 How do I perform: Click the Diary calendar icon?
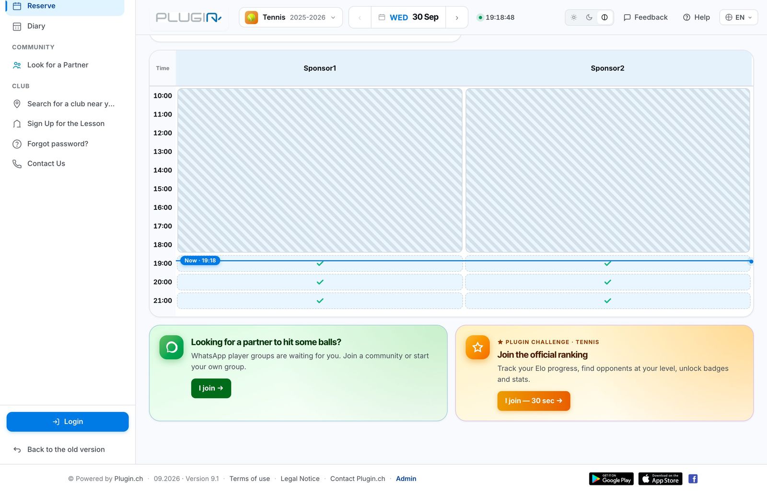[x=17, y=26]
